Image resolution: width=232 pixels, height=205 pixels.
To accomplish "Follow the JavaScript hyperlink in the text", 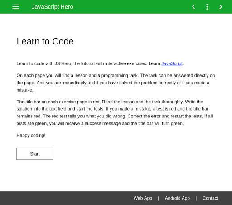I will (x=172, y=63).
